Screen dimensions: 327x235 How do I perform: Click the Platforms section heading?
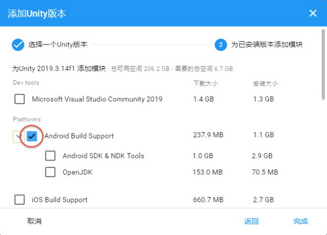[27, 119]
